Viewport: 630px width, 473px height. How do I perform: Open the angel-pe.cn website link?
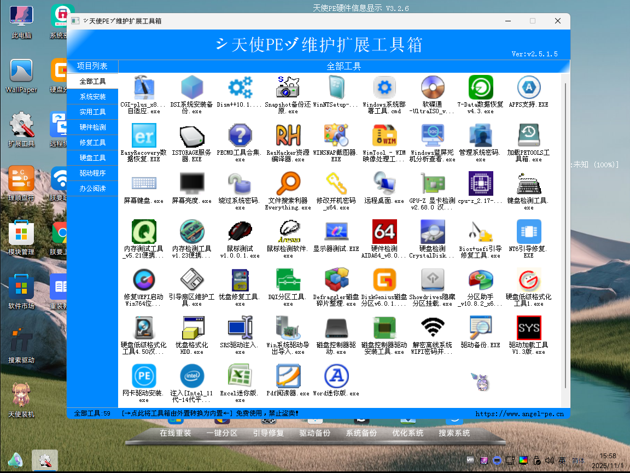click(519, 414)
